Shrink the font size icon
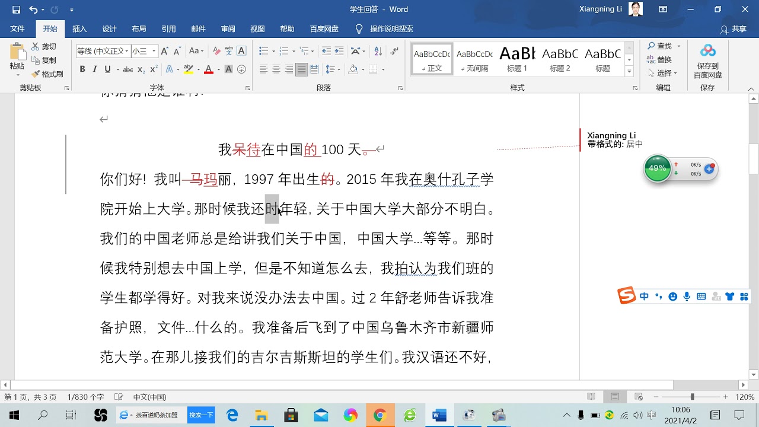The height and width of the screenshot is (427, 759). click(x=177, y=51)
